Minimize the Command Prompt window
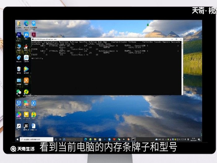 (172, 39)
